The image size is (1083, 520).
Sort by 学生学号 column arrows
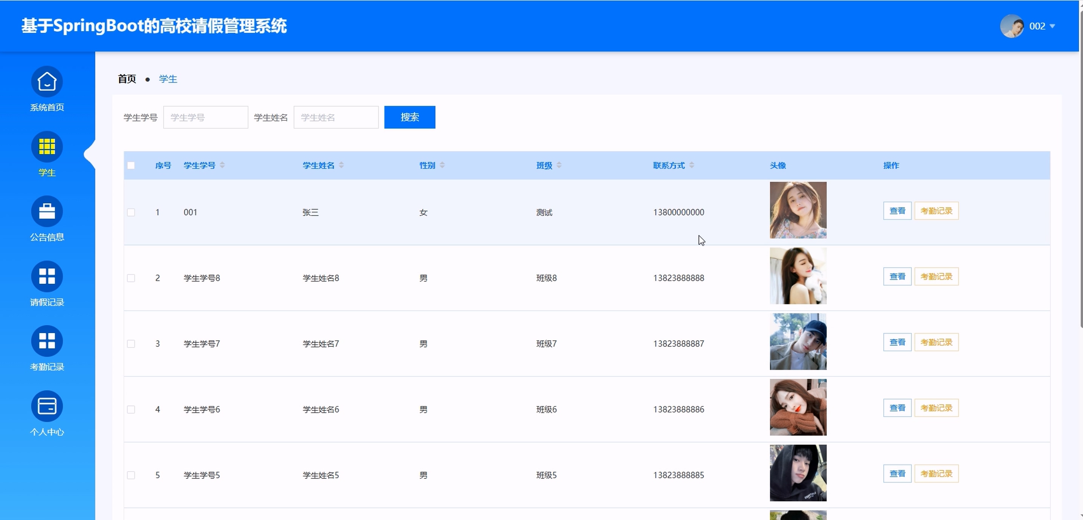point(222,165)
